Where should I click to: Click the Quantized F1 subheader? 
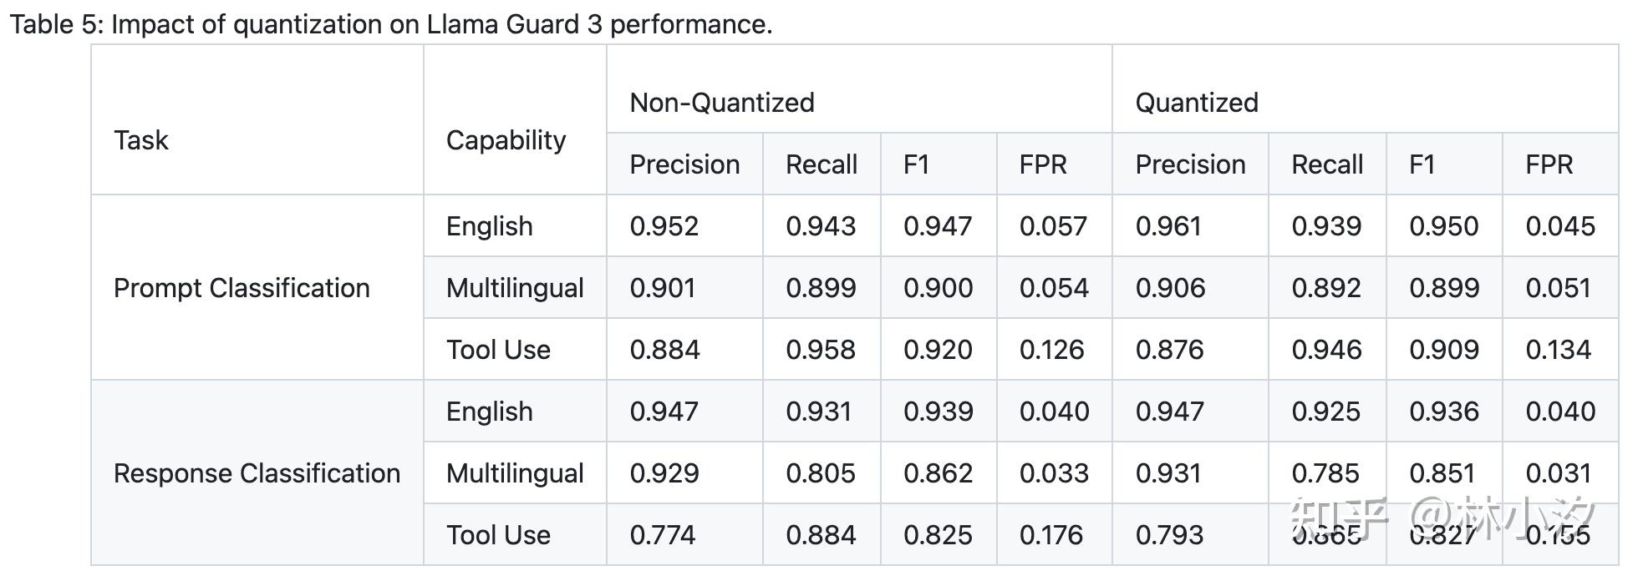point(1422,164)
